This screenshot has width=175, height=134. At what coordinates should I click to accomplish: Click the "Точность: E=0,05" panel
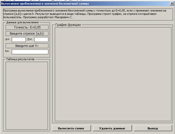pos(27,27)
